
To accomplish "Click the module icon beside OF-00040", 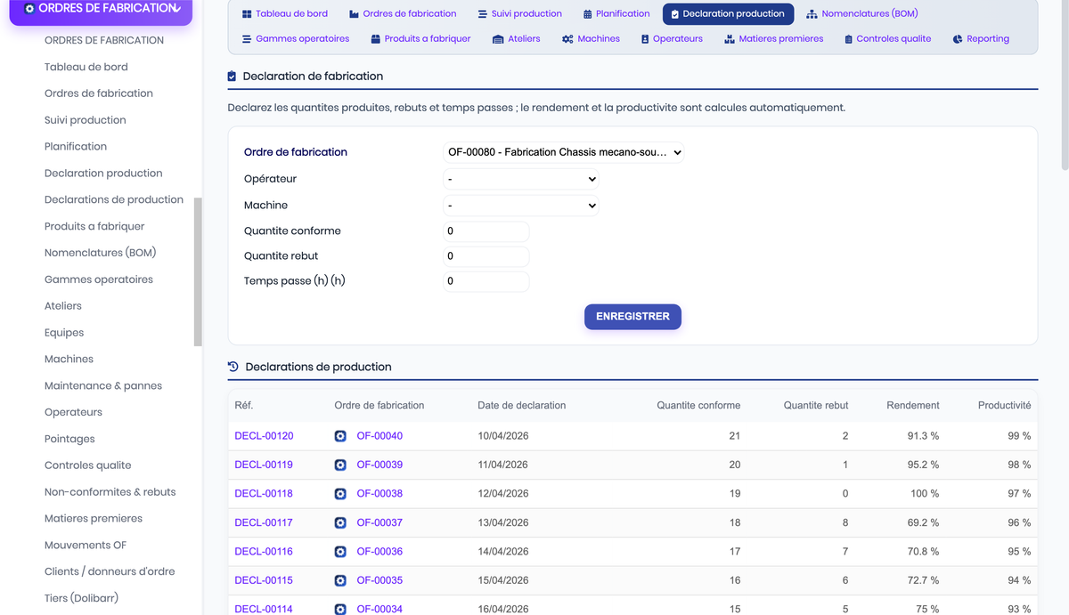I will (x=340, y=436).
